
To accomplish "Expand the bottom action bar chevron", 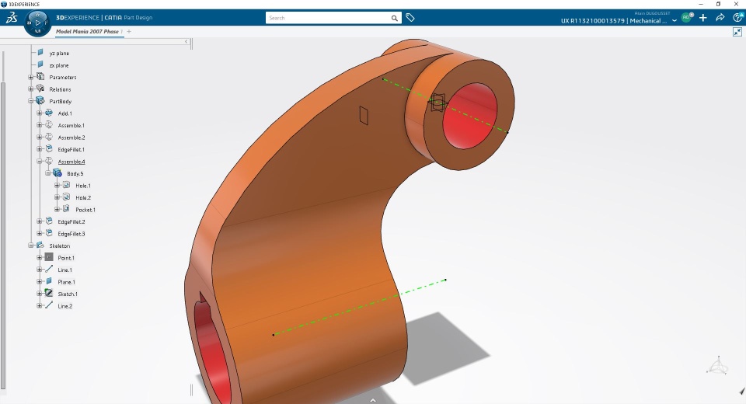I will point(373,400).
